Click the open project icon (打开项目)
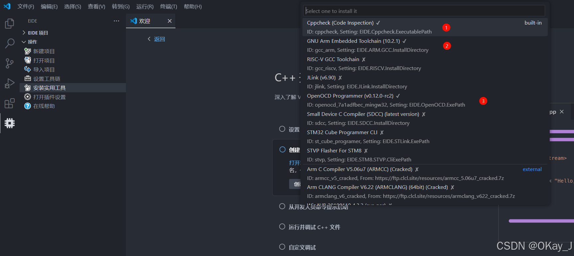 (x=28, y=60)
